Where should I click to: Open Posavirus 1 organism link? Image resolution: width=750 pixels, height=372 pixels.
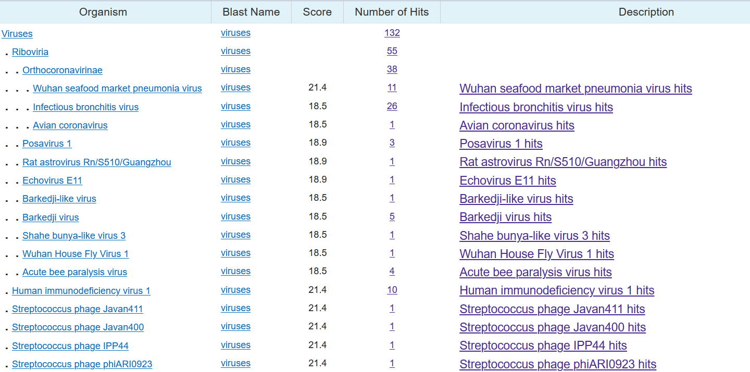click(x=47, y=144)
